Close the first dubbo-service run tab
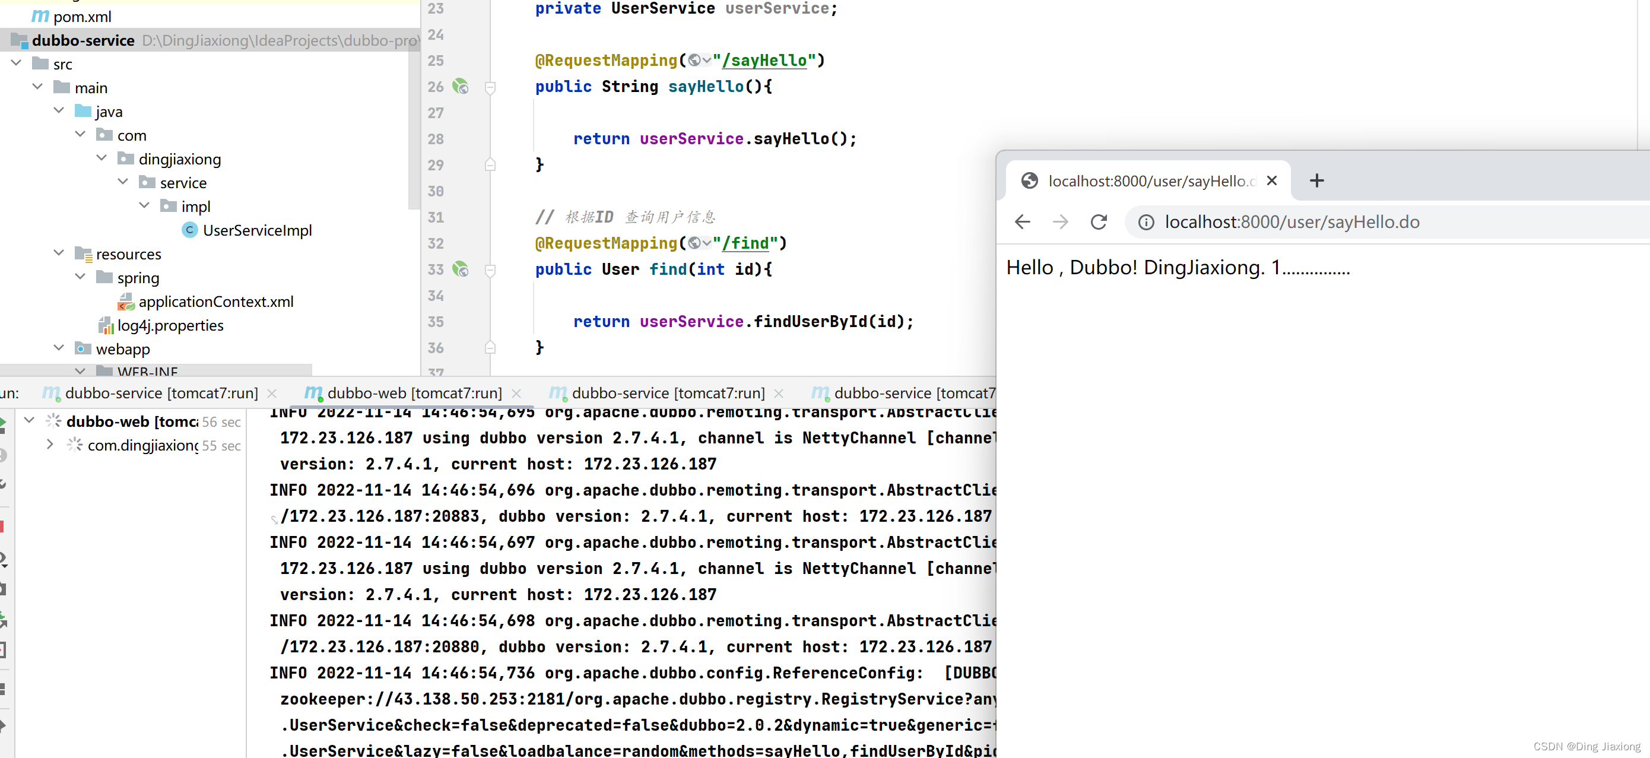Image resolution: width=1650 pixels, height=758 pixels. 272,394
